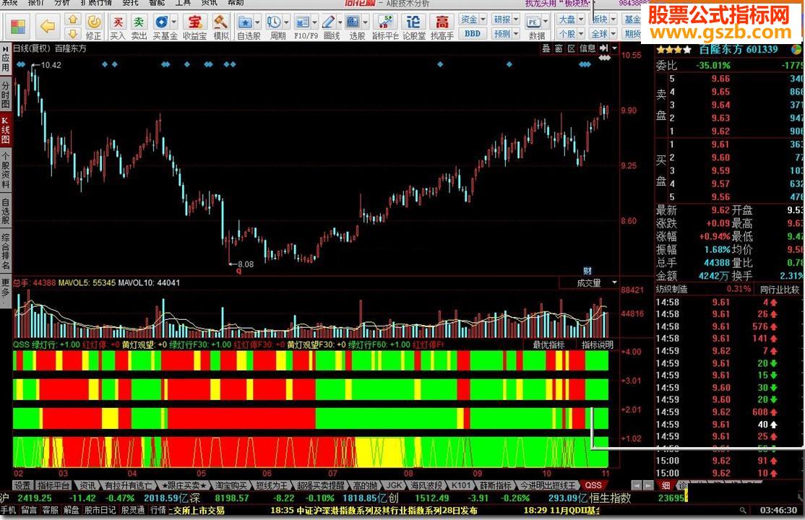Toggle the 应用 side panel button
Viewport: 805px width, 520px height.
tap(6, 58)
